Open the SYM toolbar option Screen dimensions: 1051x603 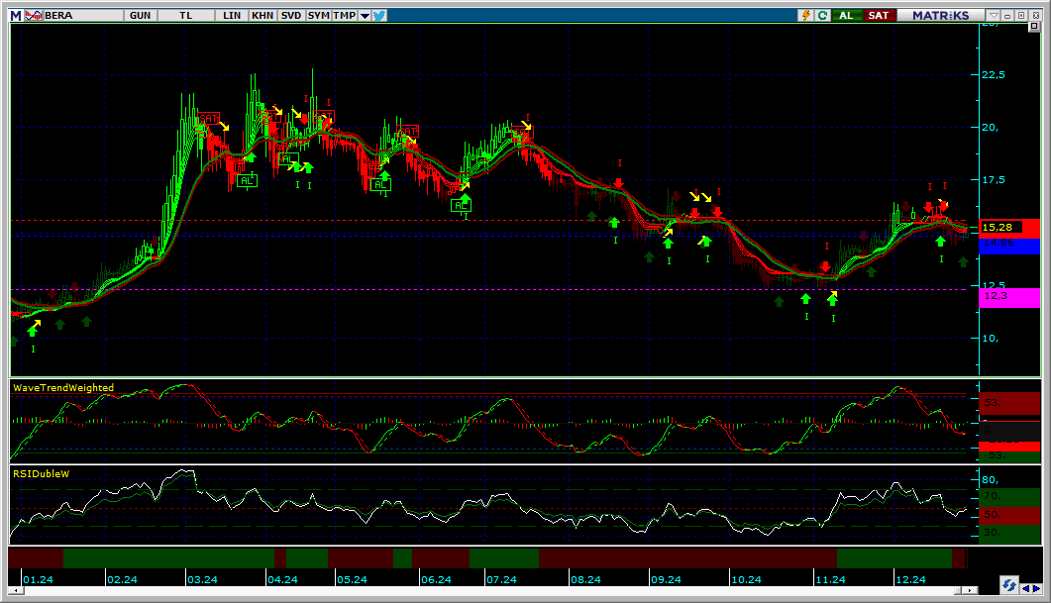pyautogui.click(x=318, y=16)
